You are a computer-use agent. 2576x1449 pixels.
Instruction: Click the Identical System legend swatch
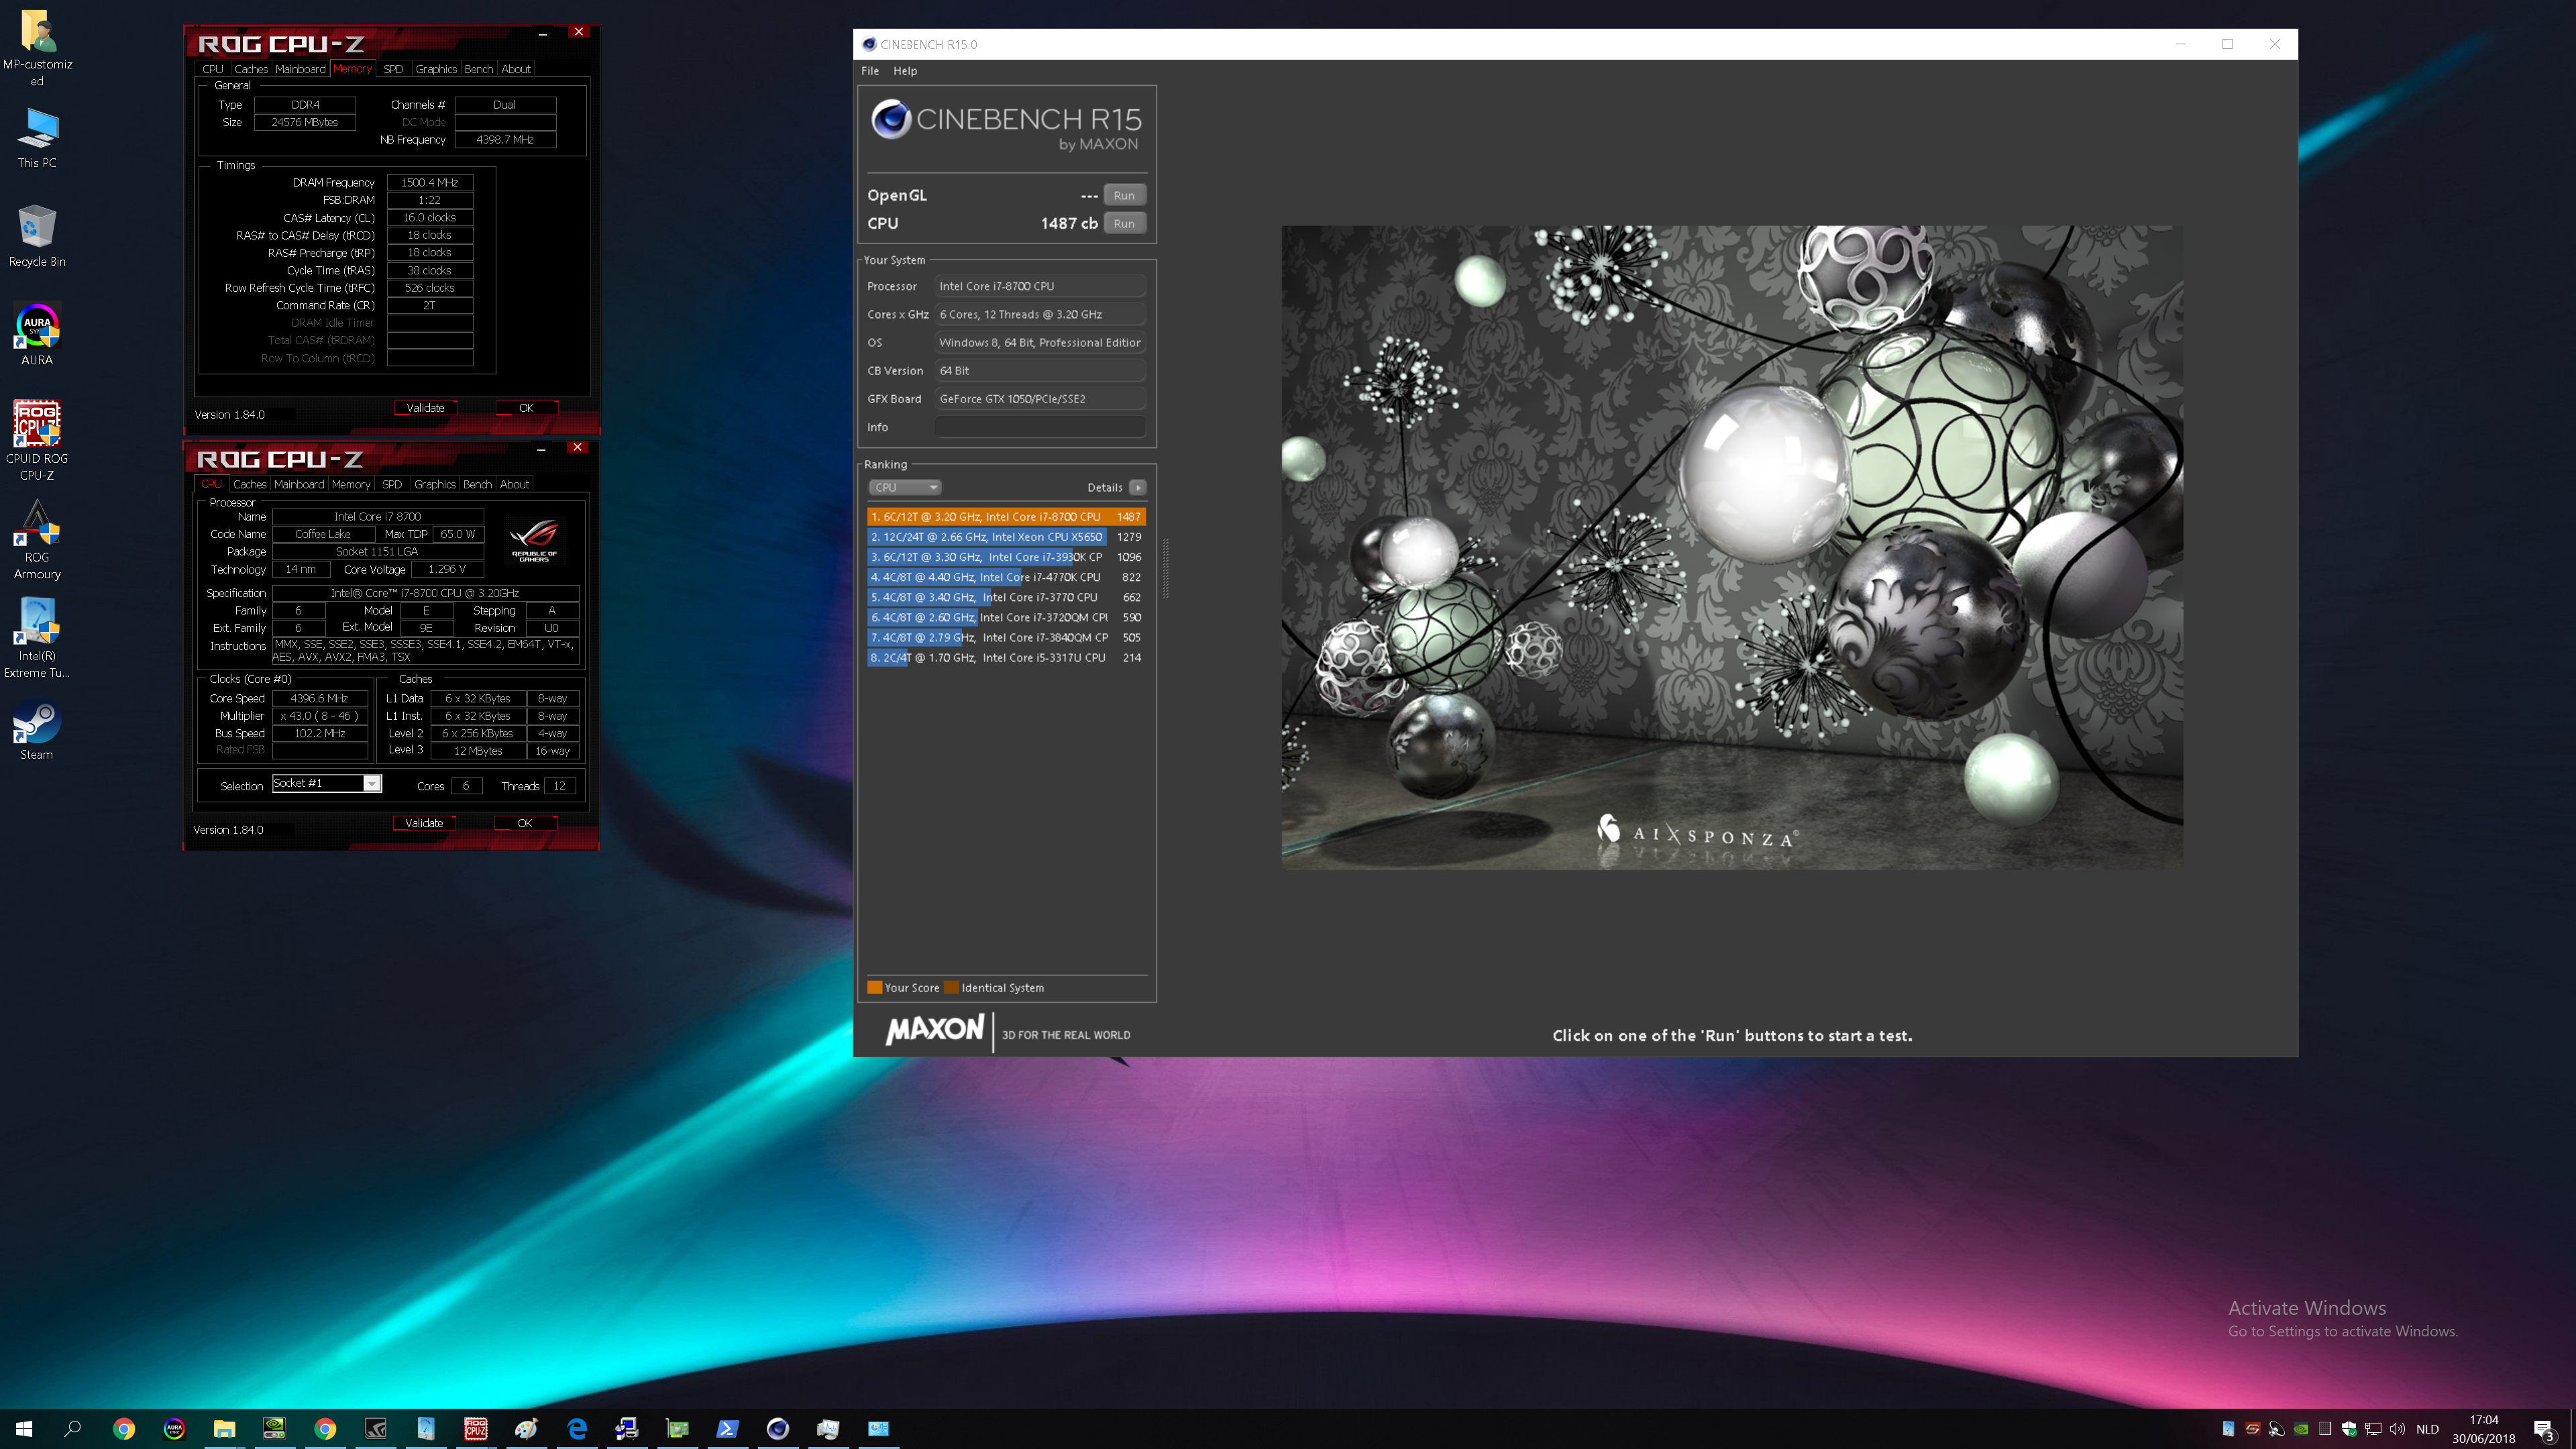point(952,987)
